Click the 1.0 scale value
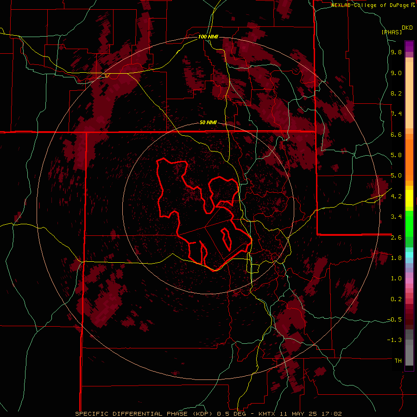This screenshot has height=417, width=417. [396, 278]
